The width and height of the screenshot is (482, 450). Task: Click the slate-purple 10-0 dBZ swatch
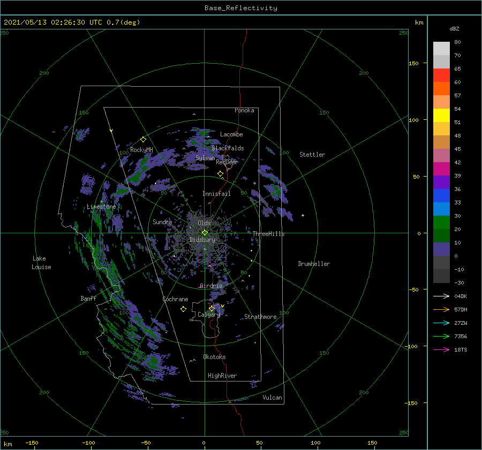click(x=441, y=249)
